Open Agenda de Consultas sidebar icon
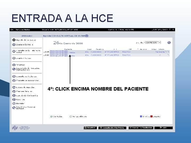The image size is (191, 143). [14, 40]
